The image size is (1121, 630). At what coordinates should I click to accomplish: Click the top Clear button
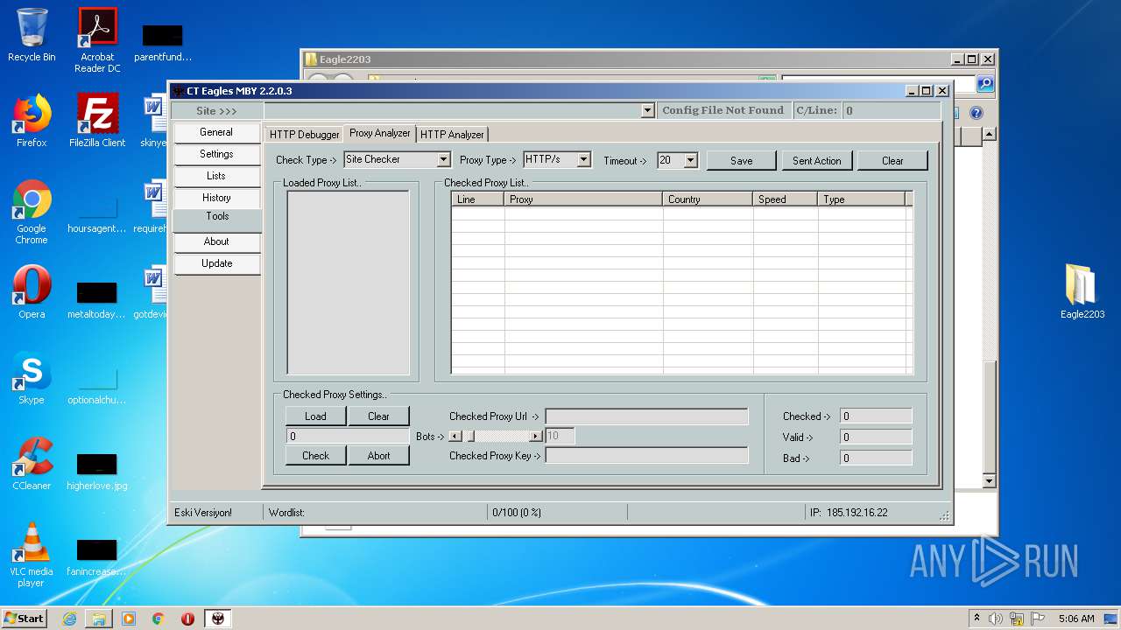[x=892, y=160]
